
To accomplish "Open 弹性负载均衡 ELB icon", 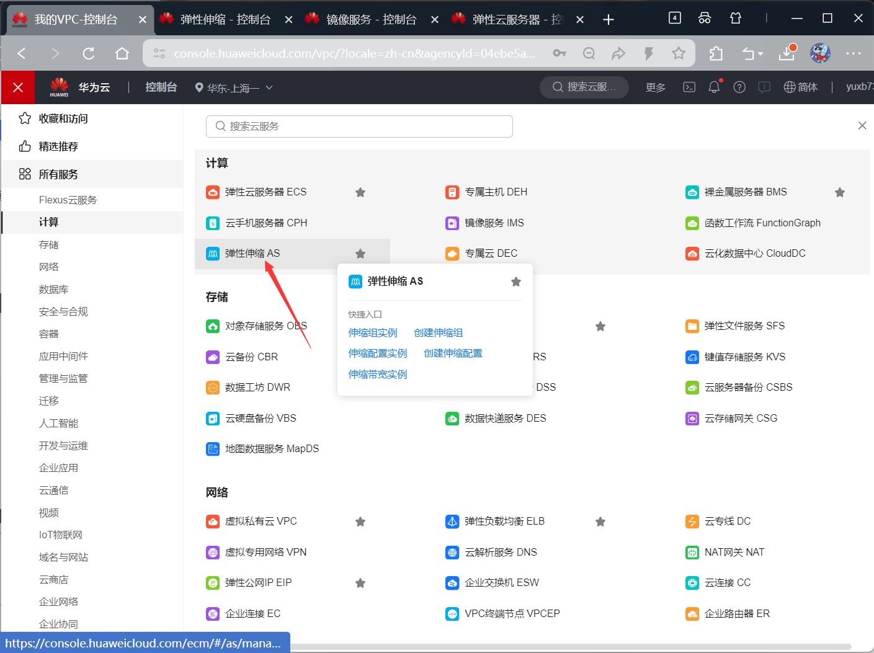I will (452, 522).
